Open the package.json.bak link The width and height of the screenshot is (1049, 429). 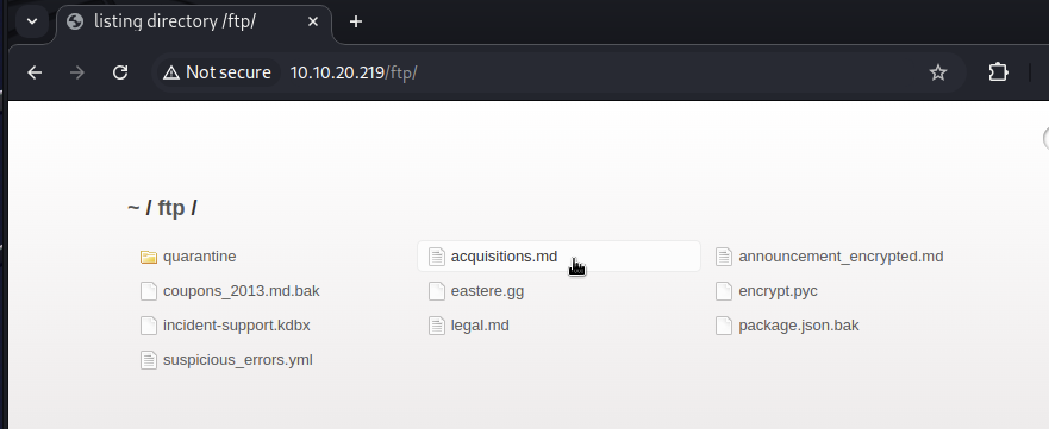pyautogui.click(x=798, y=326)
